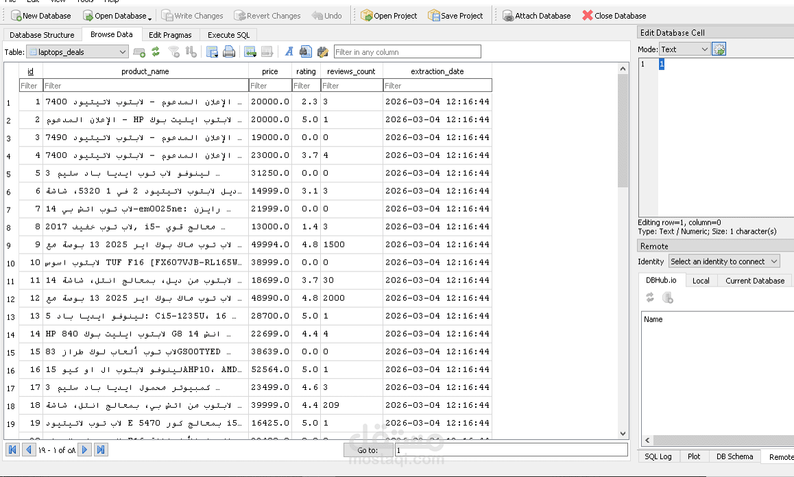
Task: Print the table using the printer icon
Action: point(229,51)
